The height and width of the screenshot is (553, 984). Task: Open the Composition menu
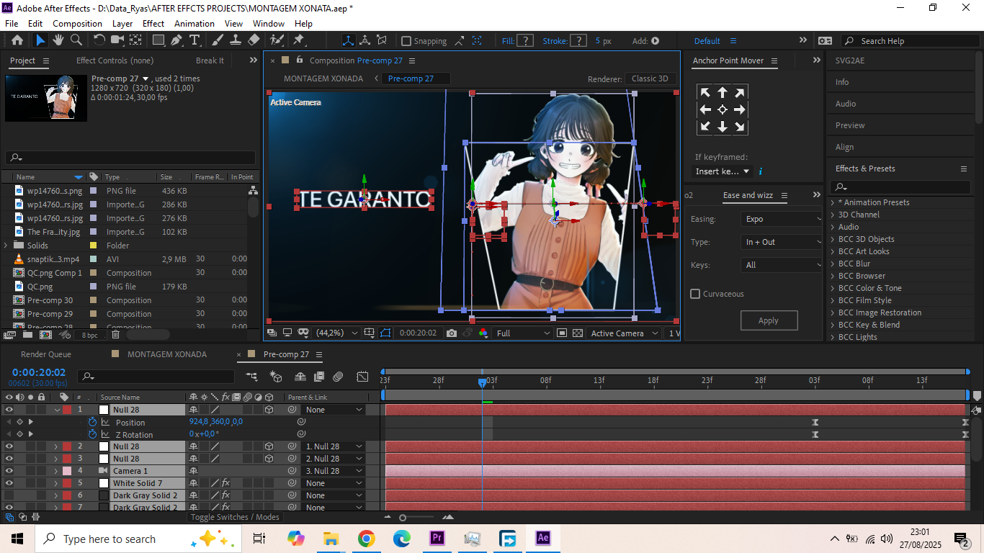[77, 23]
